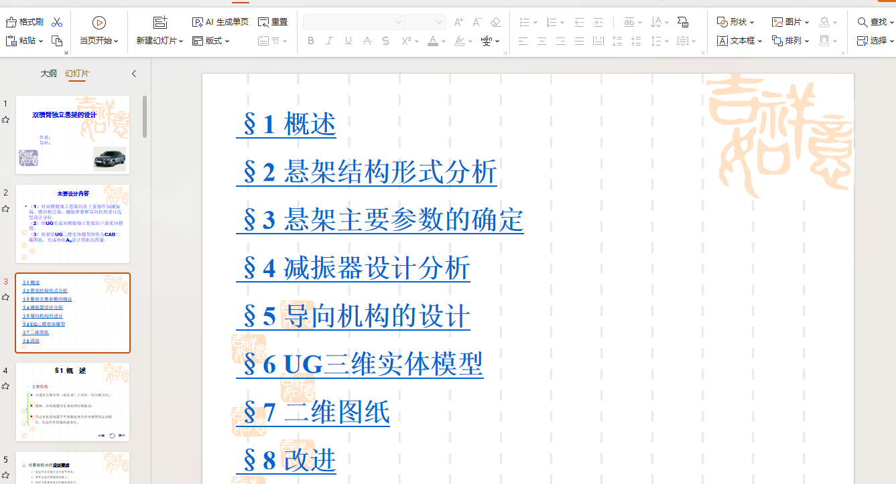Click the shape fill color bucket
The image size is (896, 484).
(825, 22)
